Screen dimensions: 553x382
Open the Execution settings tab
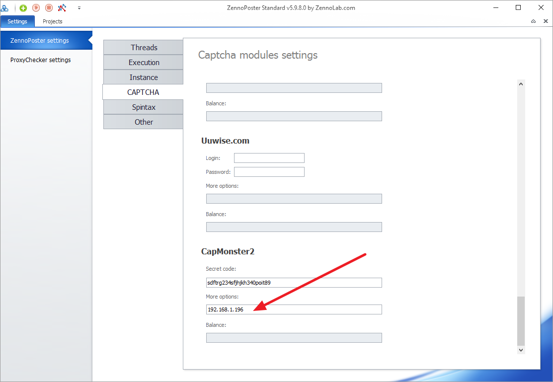pyautogui.click(x=144, y=62)
